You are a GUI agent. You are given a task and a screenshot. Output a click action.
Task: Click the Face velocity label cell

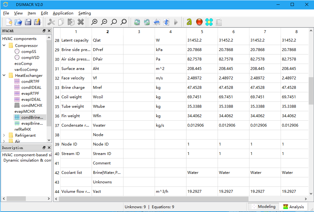tap(76, 78)
